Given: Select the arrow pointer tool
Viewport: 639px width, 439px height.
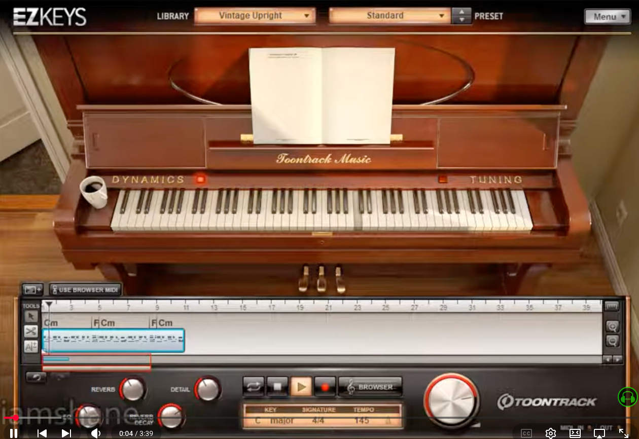Looking at the screenshot, I should [x=31, y=317].
